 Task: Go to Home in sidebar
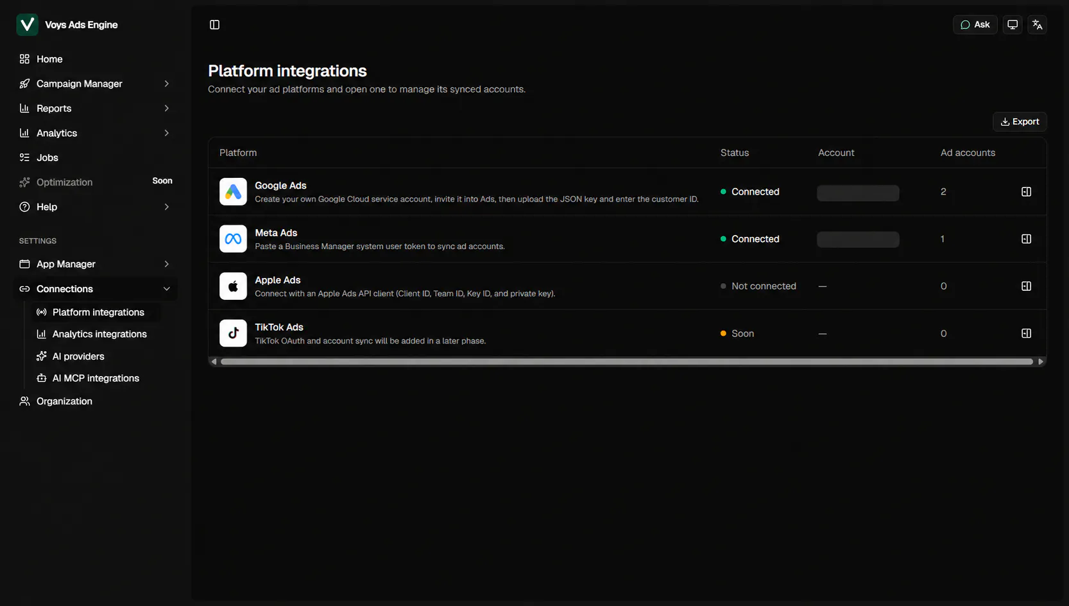(95, 59)
